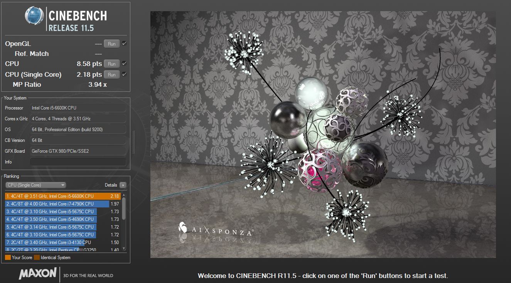Open the CPU (Single Core) ranking dropdown
Screen dimensions: 511x283
tap(35, 185)
